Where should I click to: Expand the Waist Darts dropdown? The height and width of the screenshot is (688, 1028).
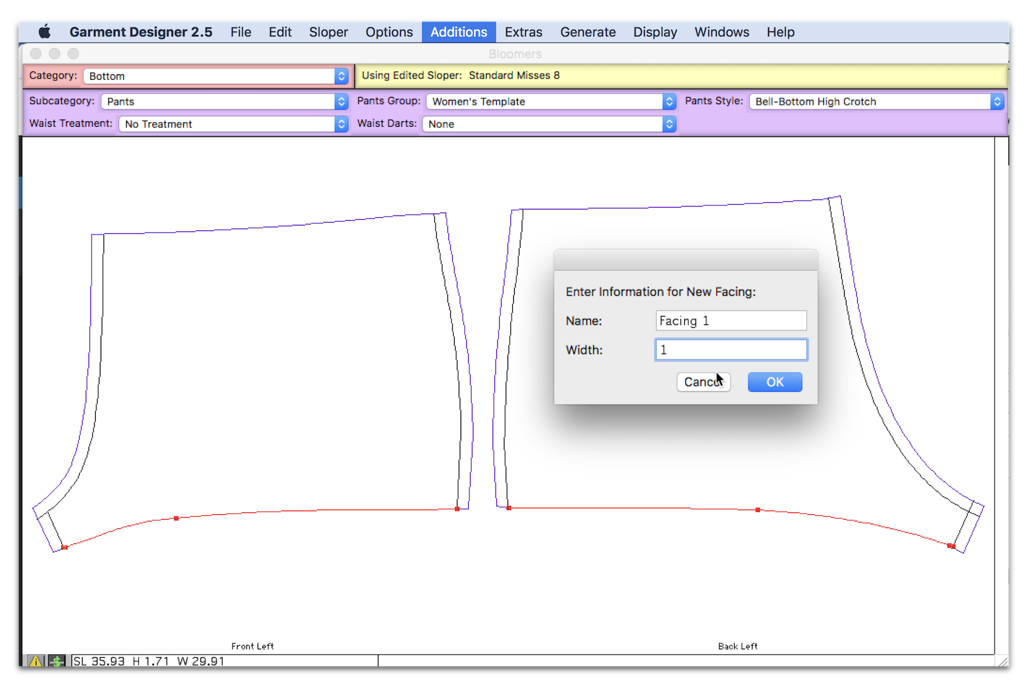pyautogui.click(x=549, y=124)
